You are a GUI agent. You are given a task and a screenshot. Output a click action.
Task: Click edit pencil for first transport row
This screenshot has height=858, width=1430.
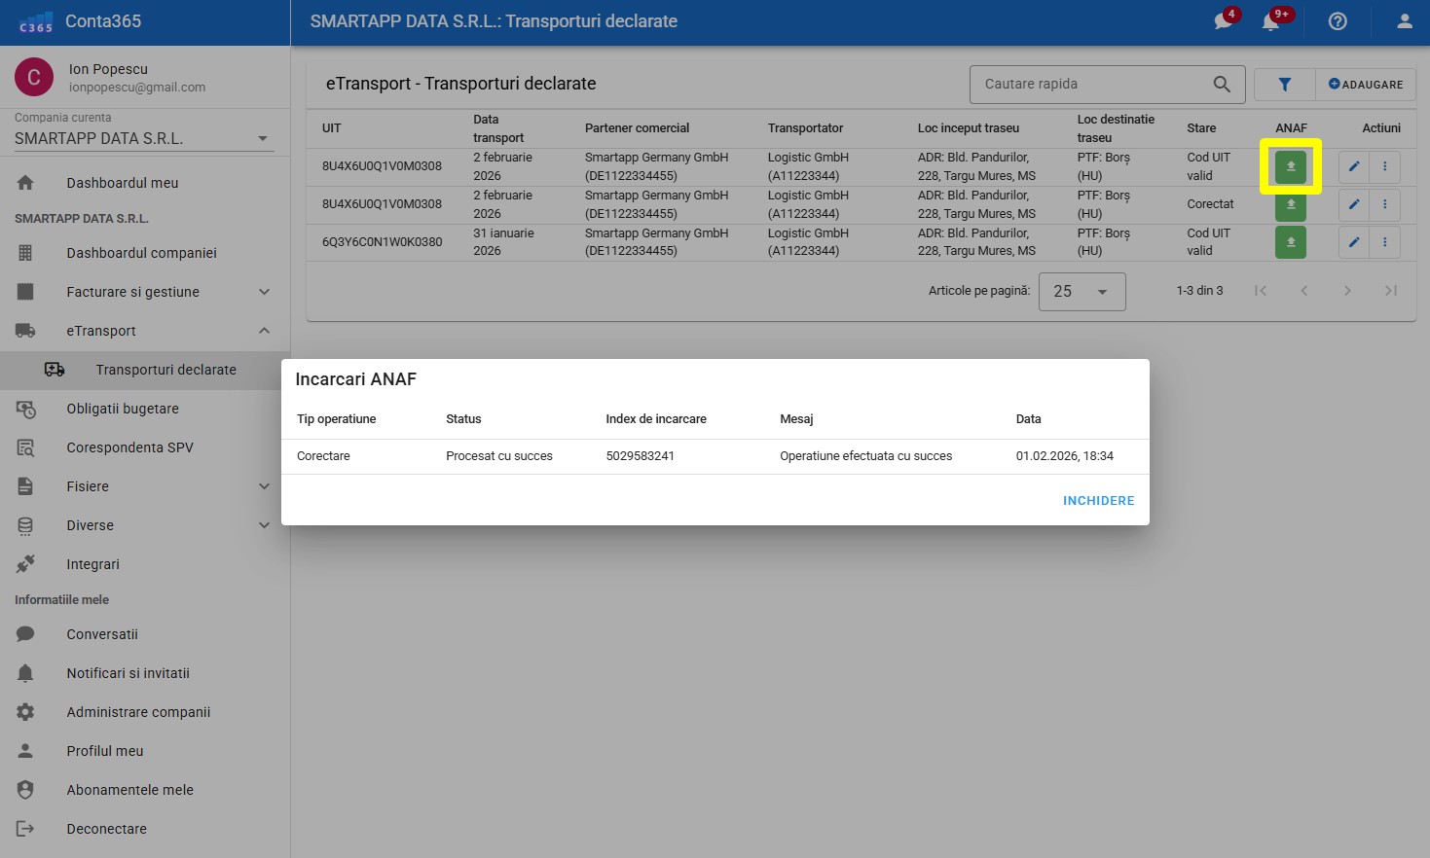click(1353, 166)
